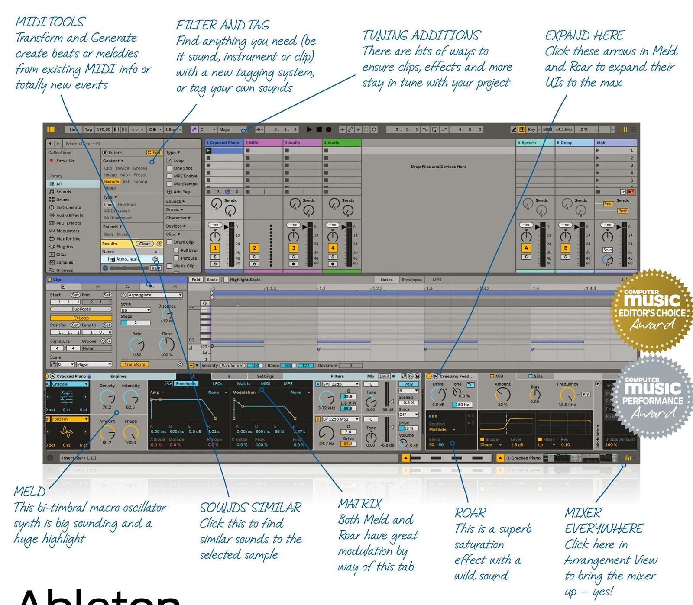
Task: Open the clip Scale Major dropdown
Action: point(94,364)
